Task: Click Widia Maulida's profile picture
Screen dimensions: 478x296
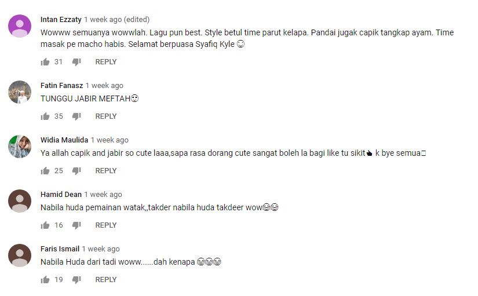Action: pos(20,147)
